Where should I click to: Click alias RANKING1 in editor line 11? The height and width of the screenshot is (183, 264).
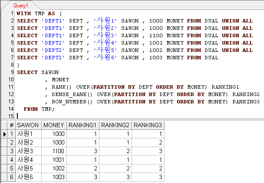click(225, 87)
